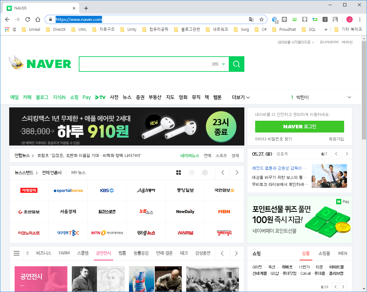Screen dimensions: 367x292
Task: Open the sportalkorea publisher logo
Action: [68, 190]
